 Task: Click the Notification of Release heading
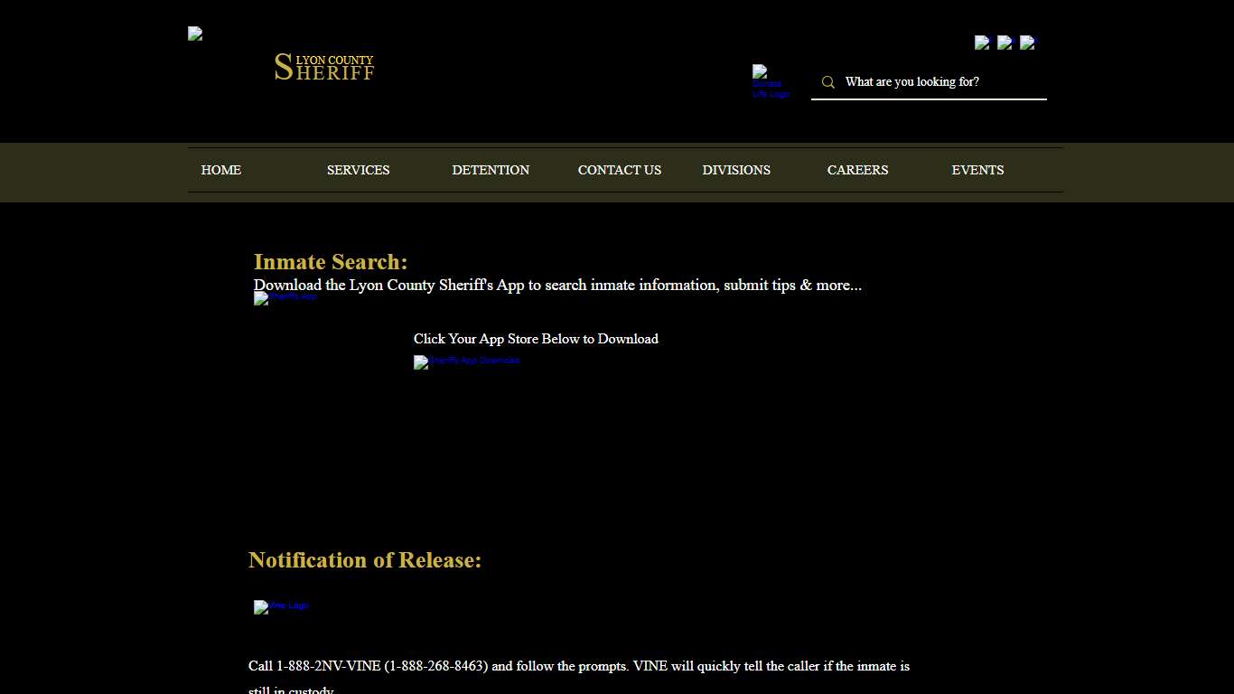[365, 560]
